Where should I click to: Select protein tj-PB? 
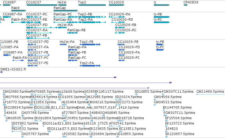tap(160, 44)
